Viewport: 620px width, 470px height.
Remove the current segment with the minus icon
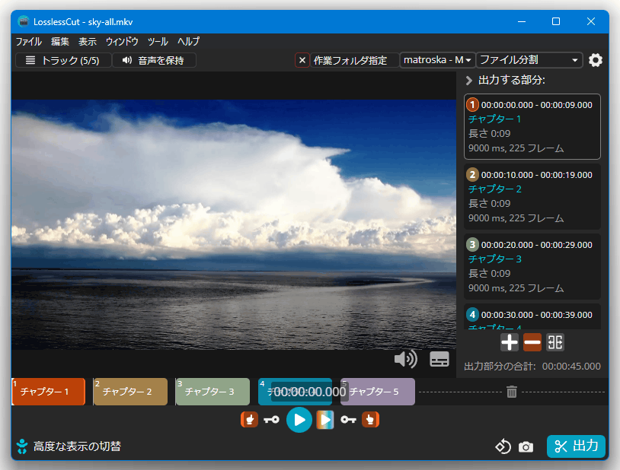532,342
